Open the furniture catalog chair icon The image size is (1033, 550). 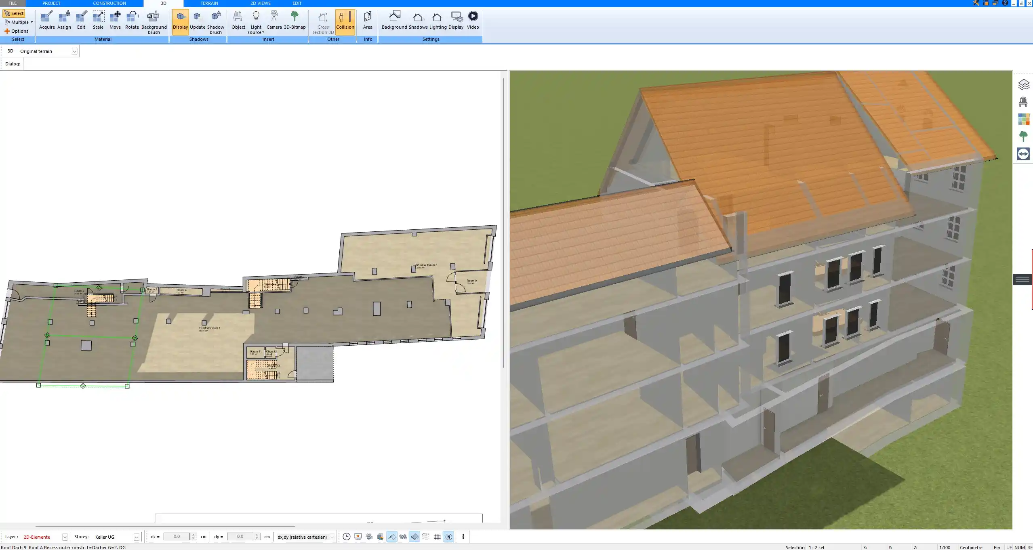(x=1023, y=102)
